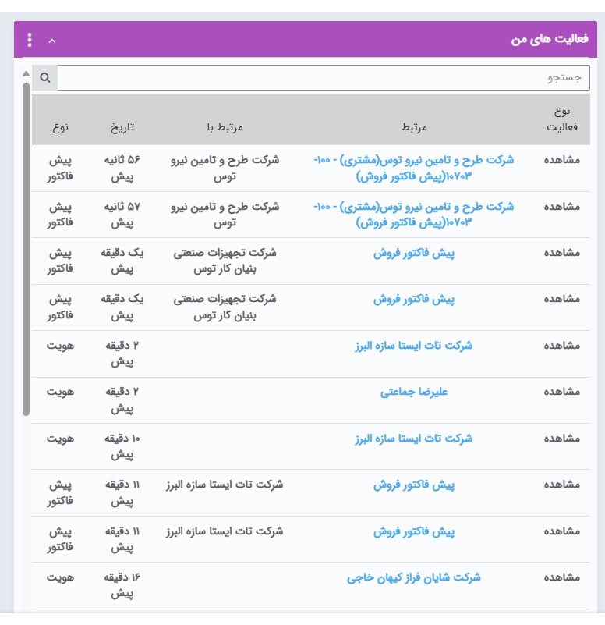The image size is (605, 625).
Task: Click the مرتبط column header
Action: tap(414, 127)
